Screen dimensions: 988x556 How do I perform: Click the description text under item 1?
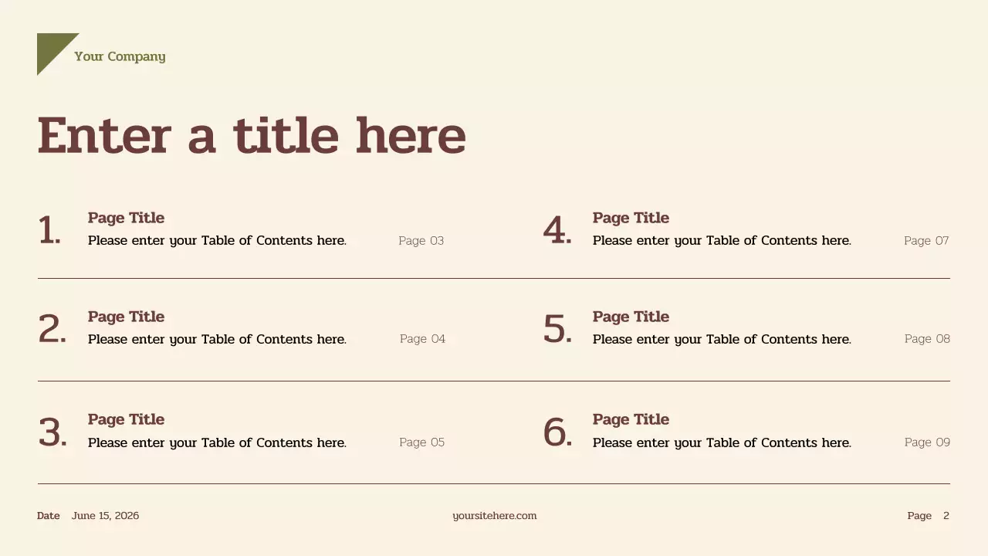pos(217,241)
